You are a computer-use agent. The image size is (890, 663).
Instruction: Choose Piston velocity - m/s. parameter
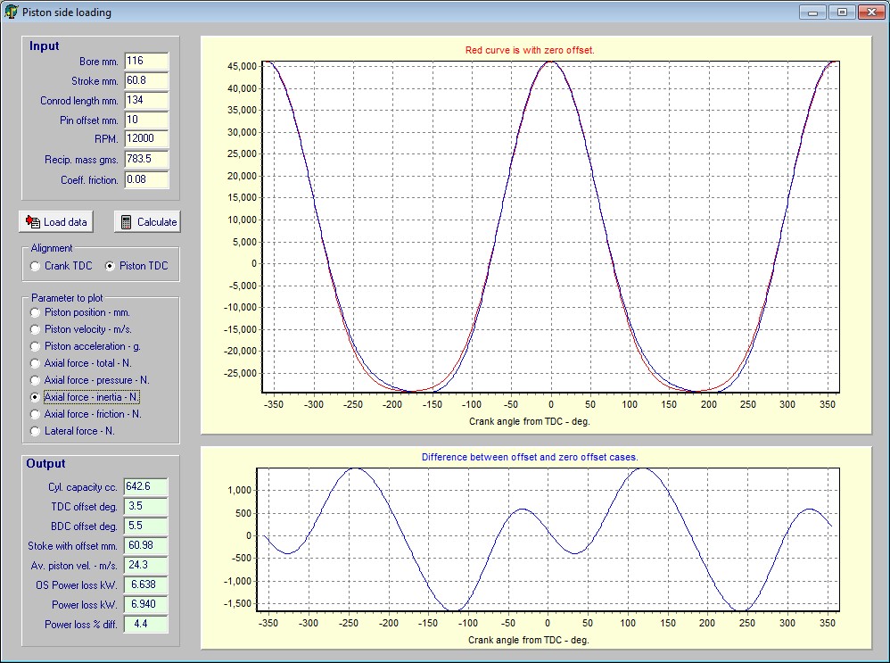click(x=36, y=330)
